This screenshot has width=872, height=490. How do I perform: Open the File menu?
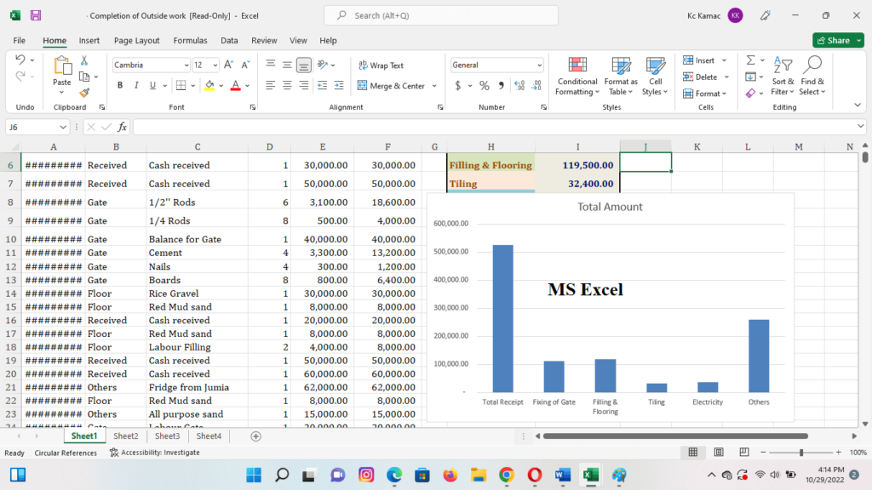pos(20,41)
